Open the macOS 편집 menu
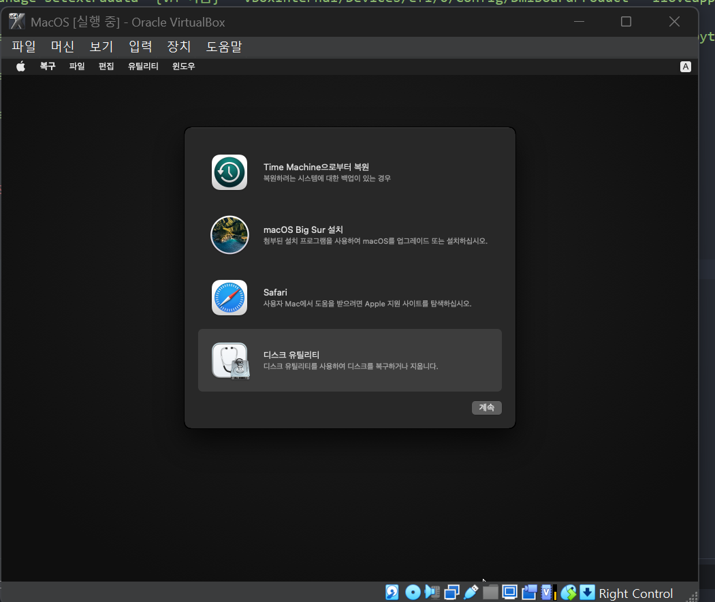Viewport: 715px width, 602px height. 106,67
